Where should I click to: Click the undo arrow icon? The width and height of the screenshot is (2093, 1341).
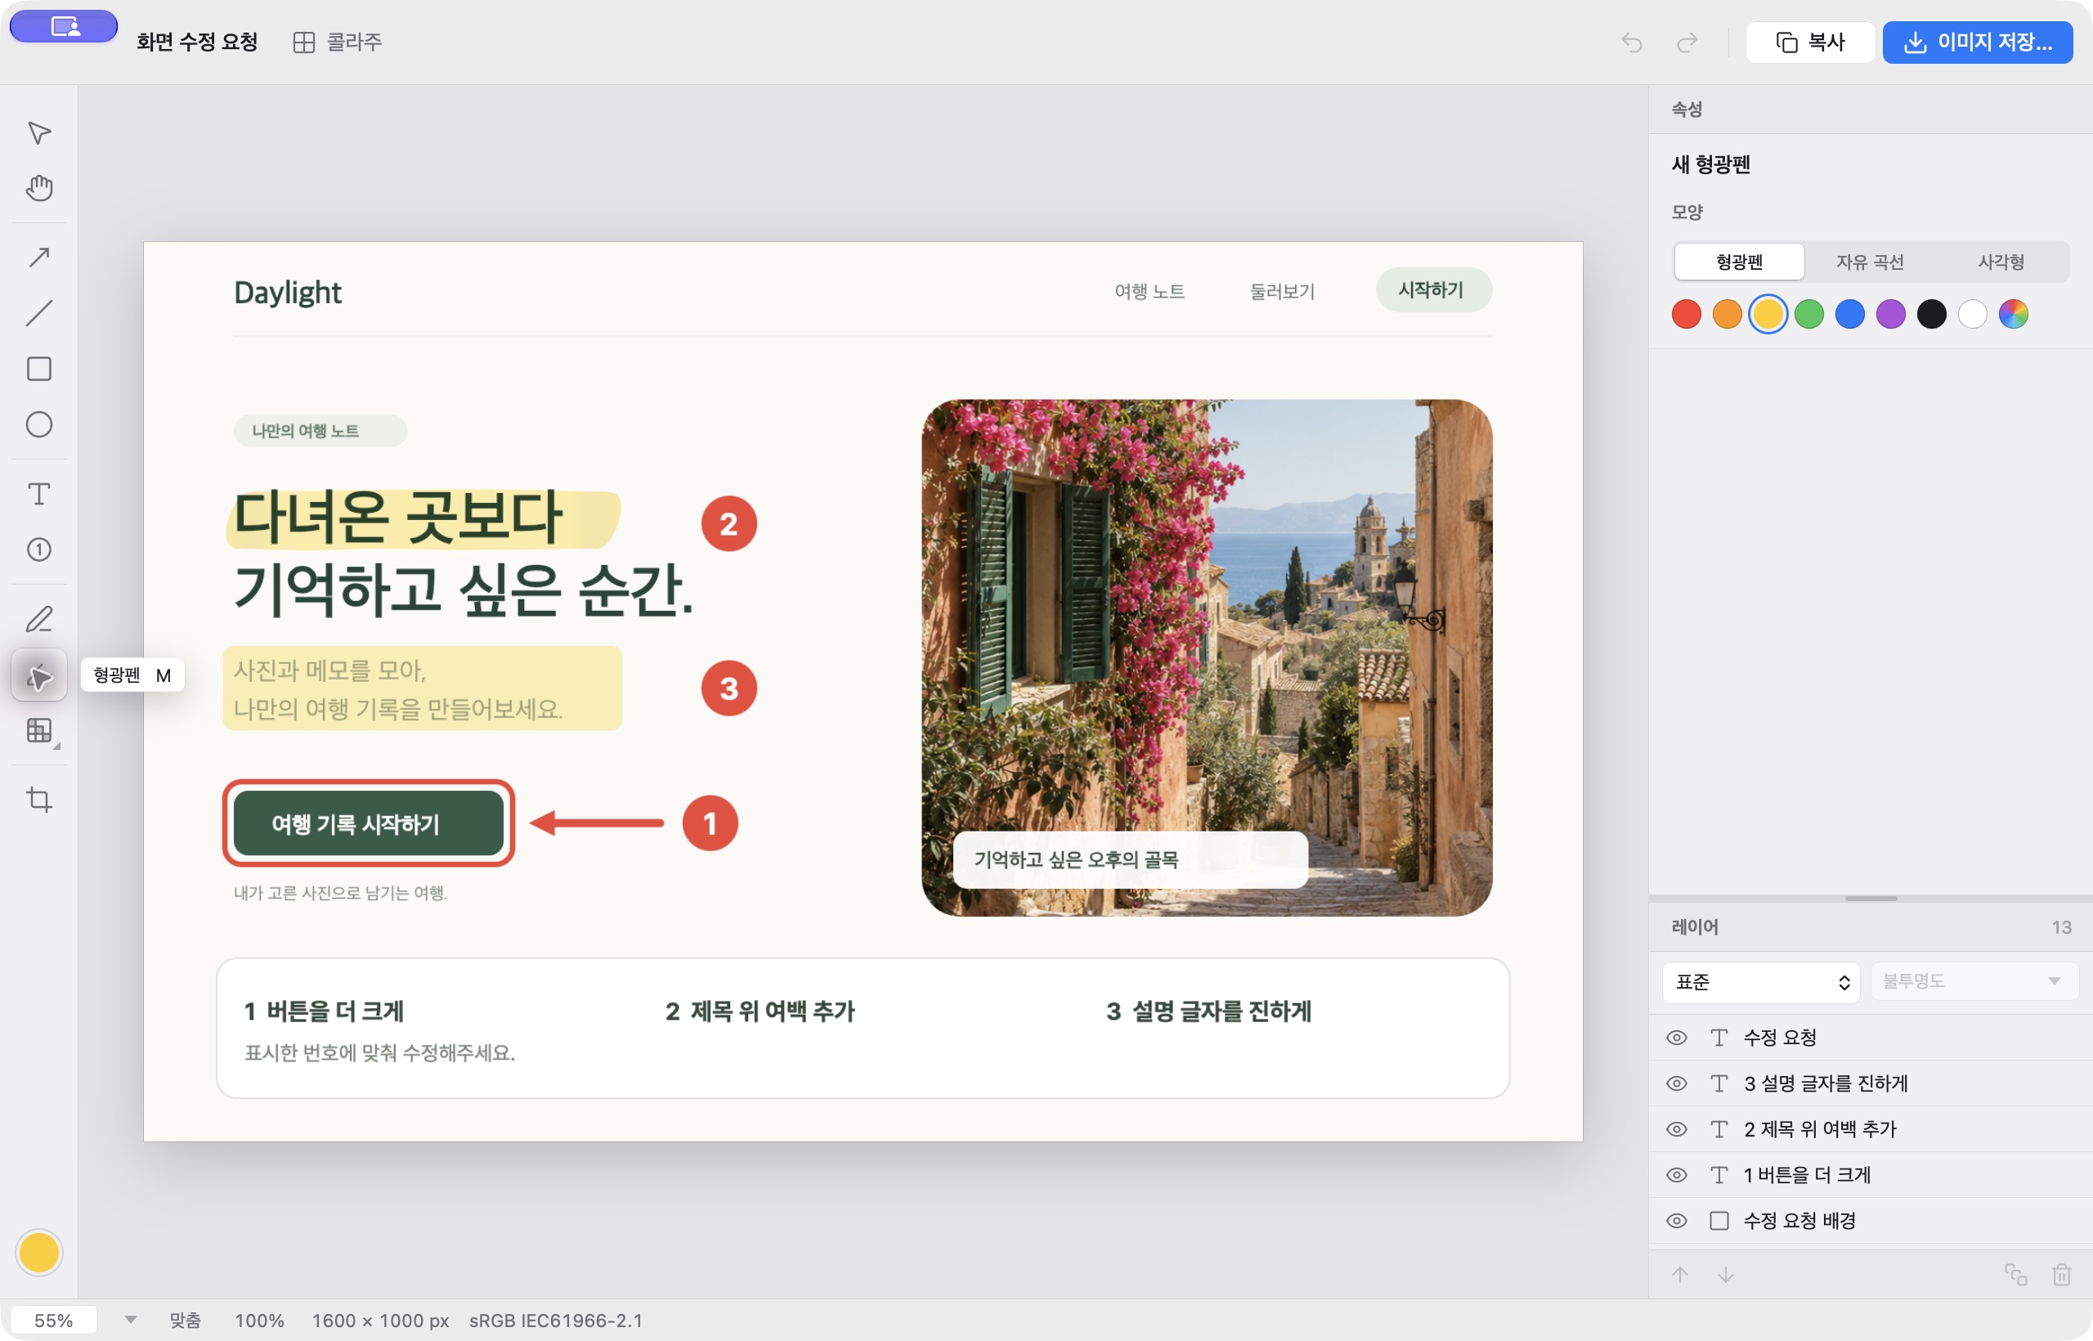pos(1633,43)
